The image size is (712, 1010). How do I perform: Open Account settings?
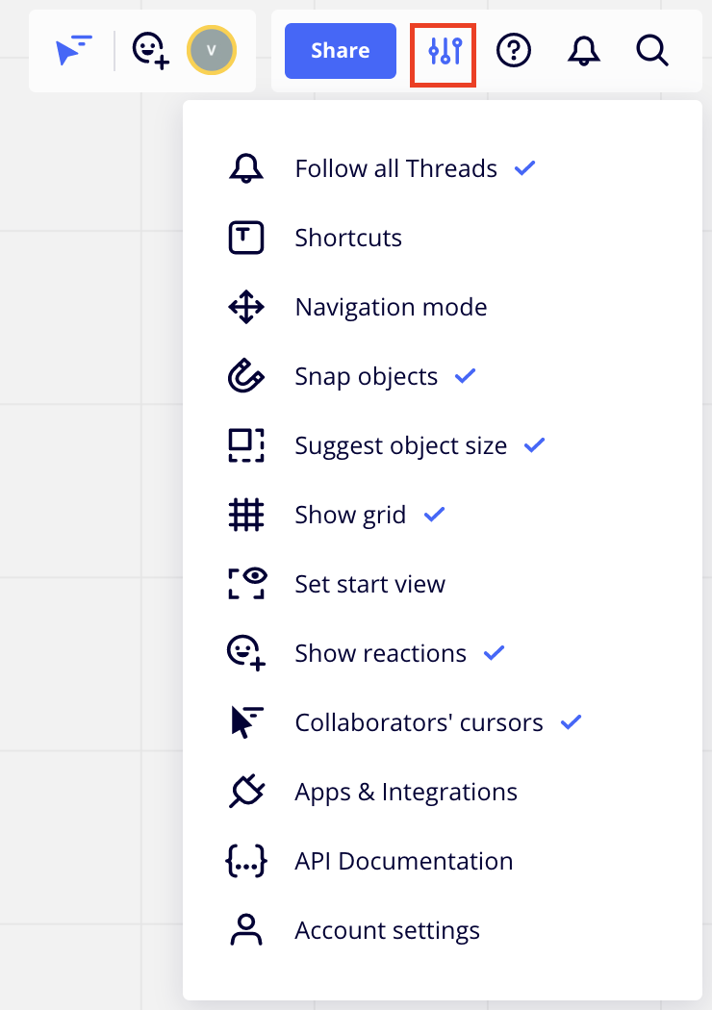[387, 931]
